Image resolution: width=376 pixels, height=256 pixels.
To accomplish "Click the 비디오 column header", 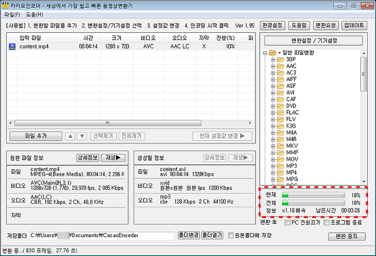I will click(148, 38).
